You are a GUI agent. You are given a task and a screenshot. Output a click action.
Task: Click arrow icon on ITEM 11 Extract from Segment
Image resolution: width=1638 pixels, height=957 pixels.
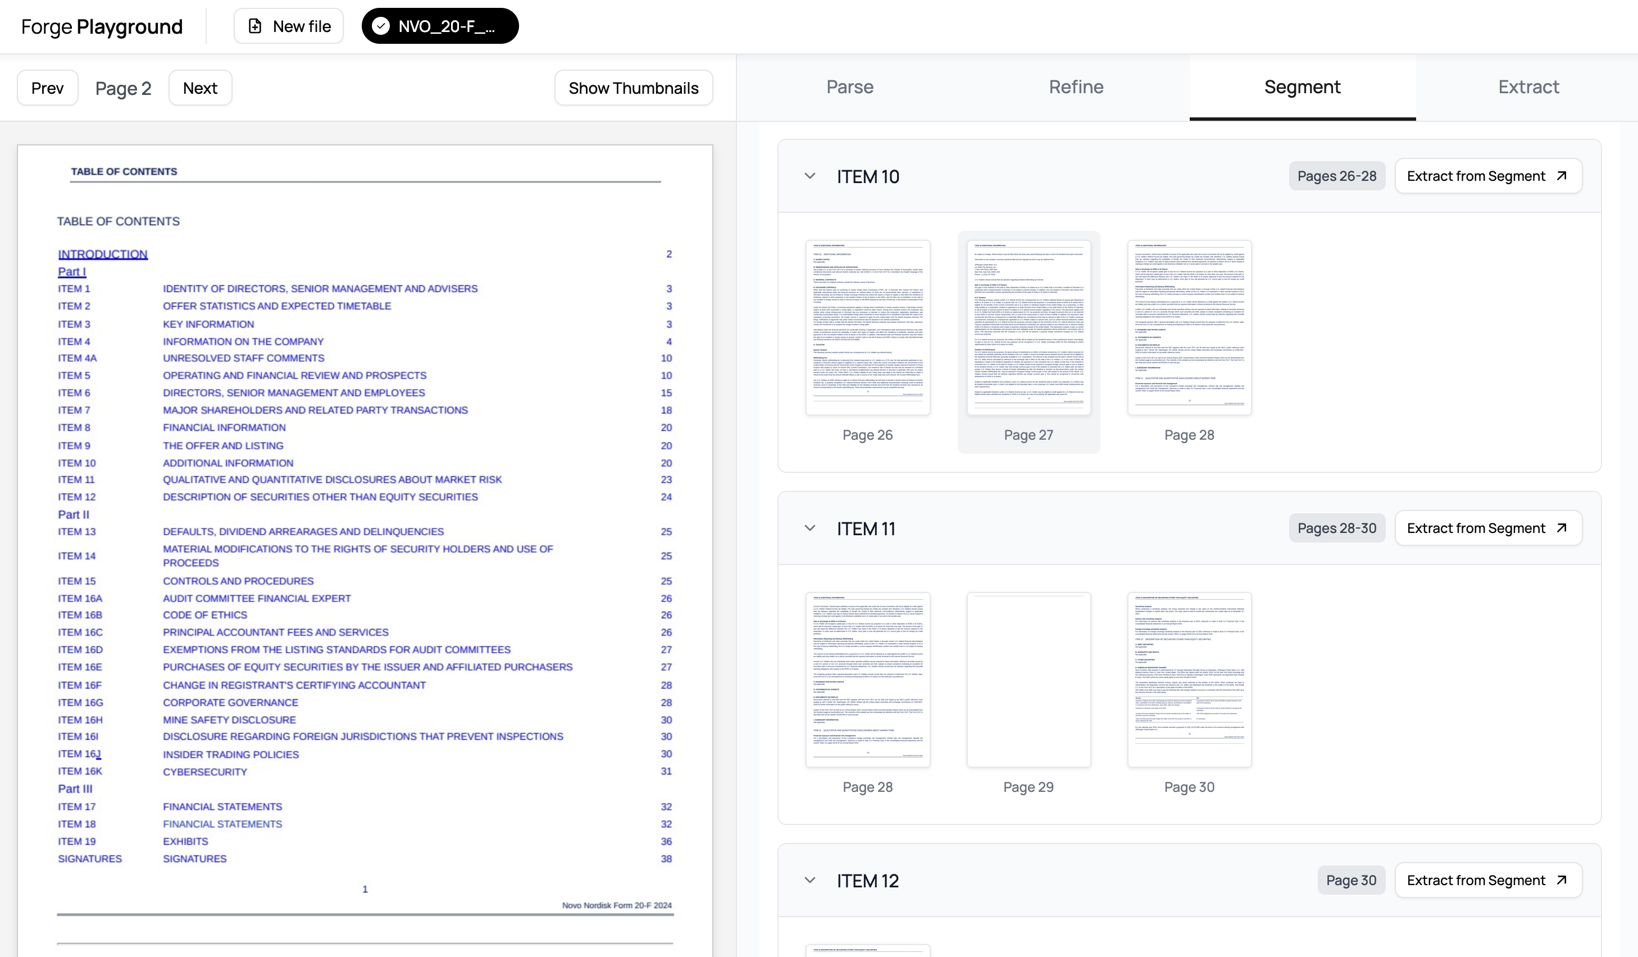click(1561, 528)
